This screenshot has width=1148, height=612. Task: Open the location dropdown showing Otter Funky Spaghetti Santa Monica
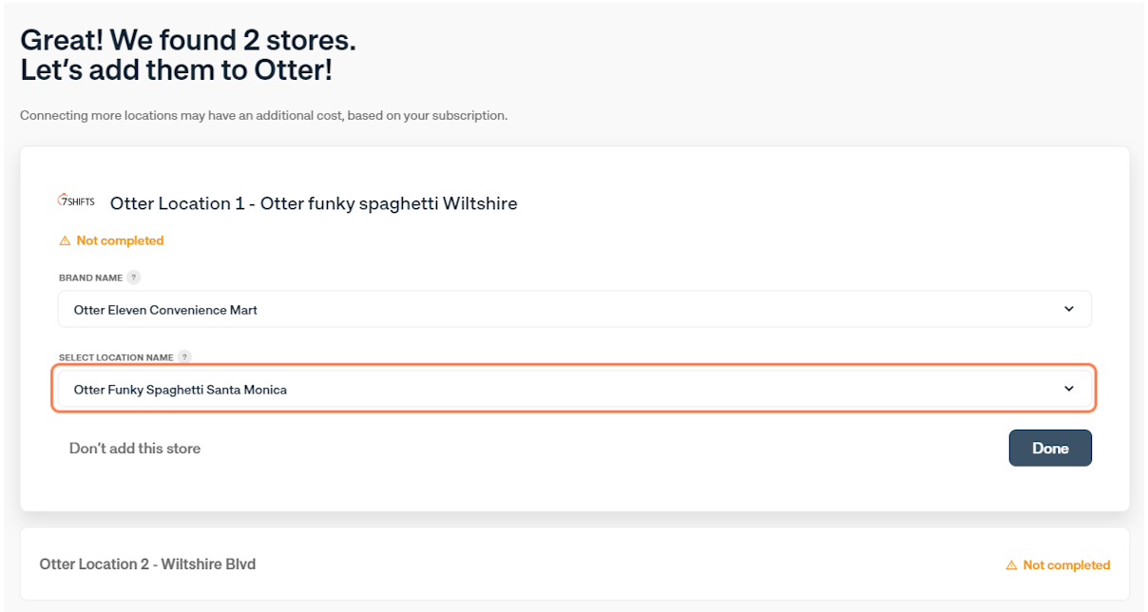pyautogui.click(x=575, y=389)
